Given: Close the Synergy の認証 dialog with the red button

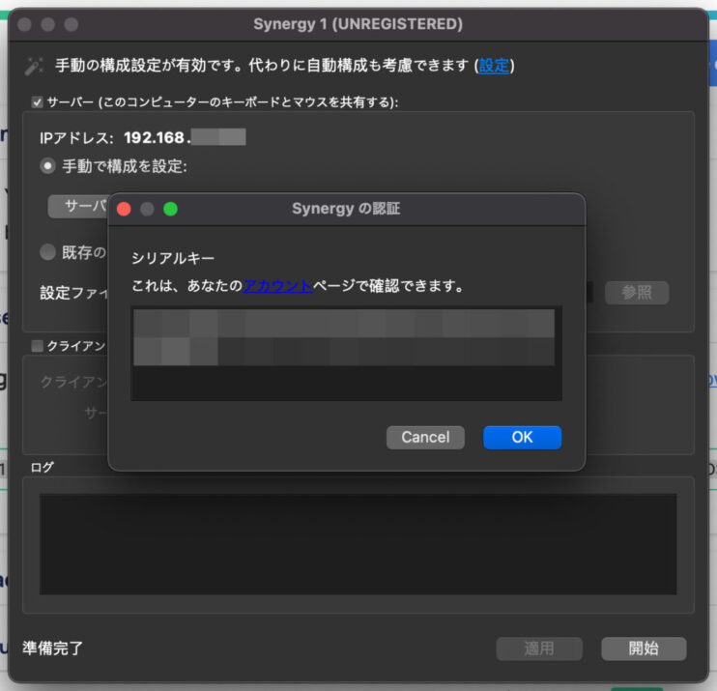Looking at the screenshot, I should (x=124, y=209).
